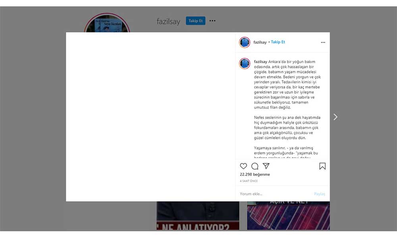Open fazilsay username in caption
The image size is (397, 238).
260,62
